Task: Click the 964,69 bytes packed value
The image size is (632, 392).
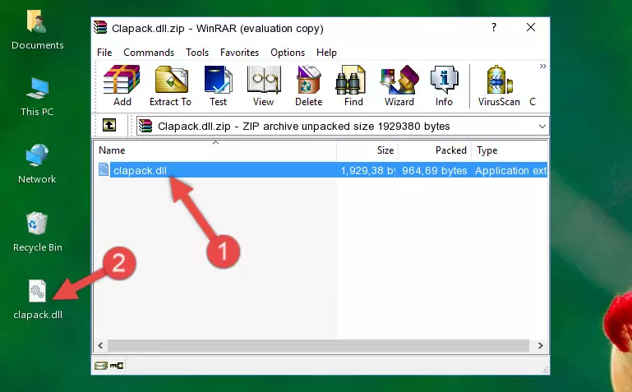Action: click(x=434, y=170)
